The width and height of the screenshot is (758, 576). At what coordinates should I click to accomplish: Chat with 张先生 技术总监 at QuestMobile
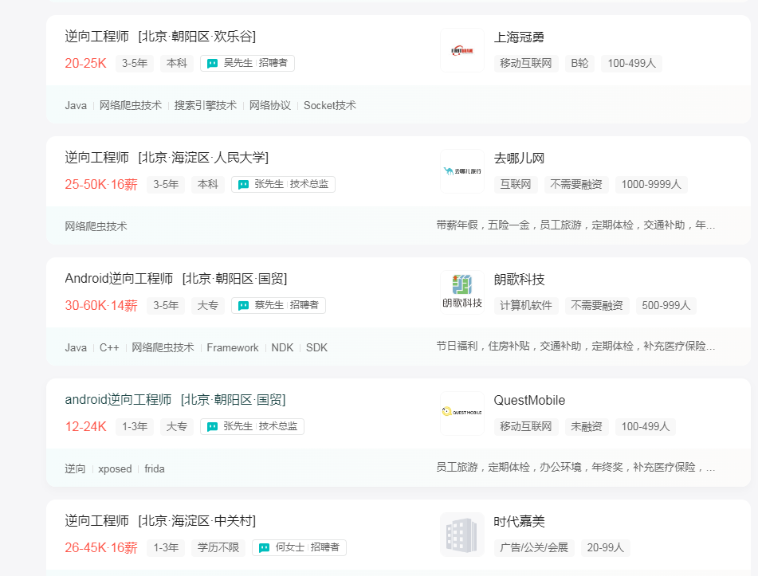coord(253,426)
